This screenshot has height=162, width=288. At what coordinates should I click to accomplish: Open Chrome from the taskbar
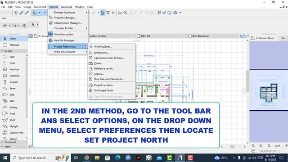pyautogui.click(x=87, y=158)
